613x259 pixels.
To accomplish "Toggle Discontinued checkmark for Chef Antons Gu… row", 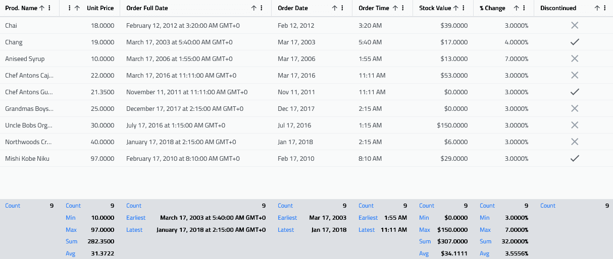I will pos(574,92).
